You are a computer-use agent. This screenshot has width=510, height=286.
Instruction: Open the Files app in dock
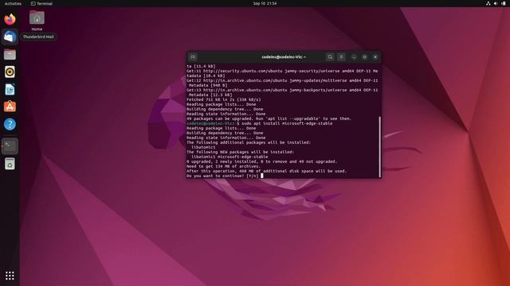[x=10, y=55]
